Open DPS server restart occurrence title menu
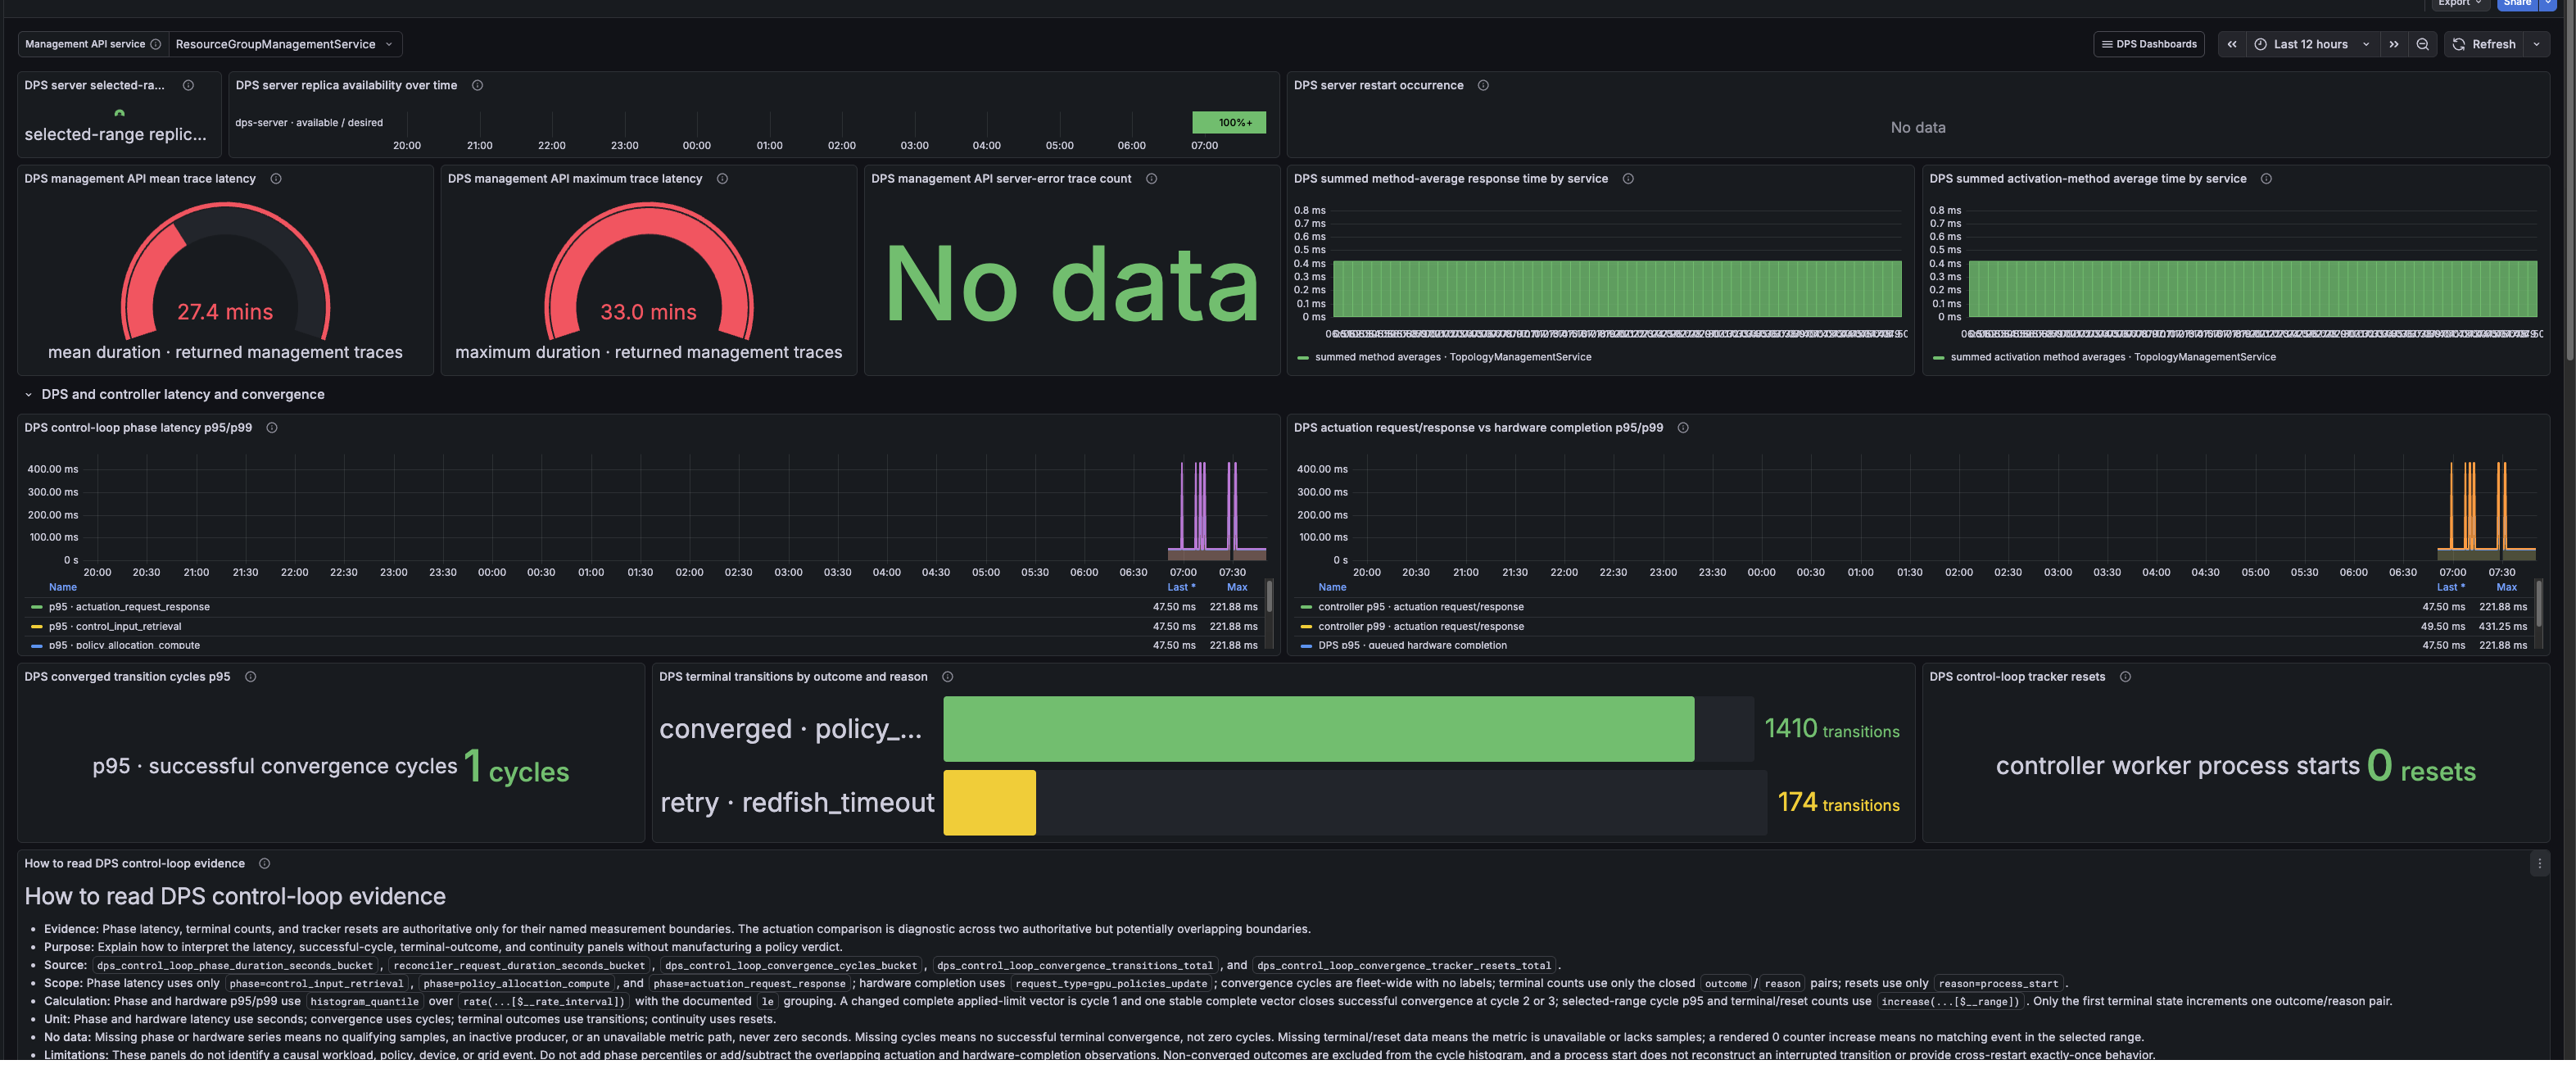Image resolution: width=2576 pixels, height=1078 pixels. coord(1378,85)
